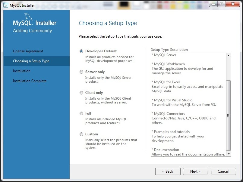The image size is (243, 182).
Task: Click the description scrollbar down arrow
Action: pyautogui.click(x=229, y=154)
